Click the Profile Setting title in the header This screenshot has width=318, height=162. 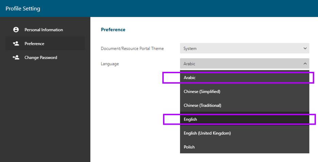(23, 8)
